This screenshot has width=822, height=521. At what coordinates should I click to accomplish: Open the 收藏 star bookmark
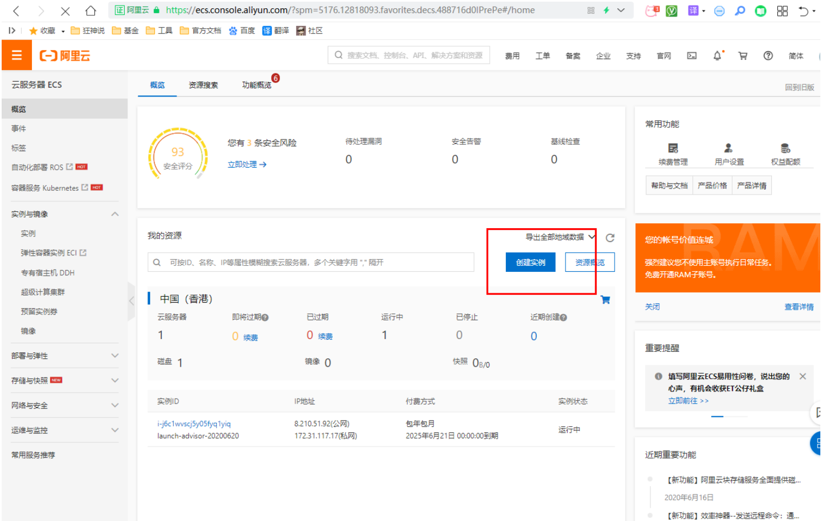[x=42, y=31]
